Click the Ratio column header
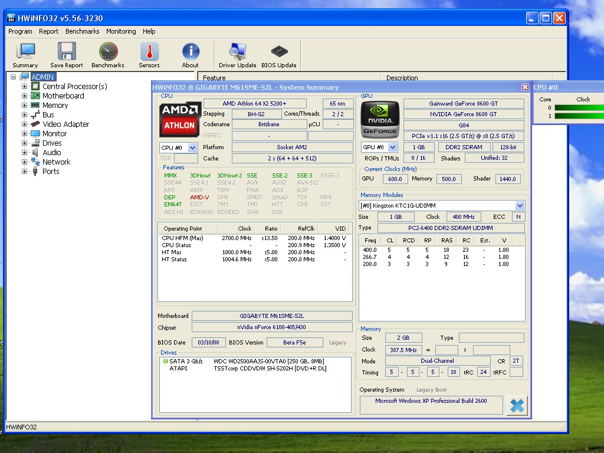 coord(267,228)
